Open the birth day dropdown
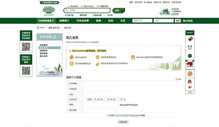The width and height of the screenshot is (219, 127). click(x=118, y=99)
